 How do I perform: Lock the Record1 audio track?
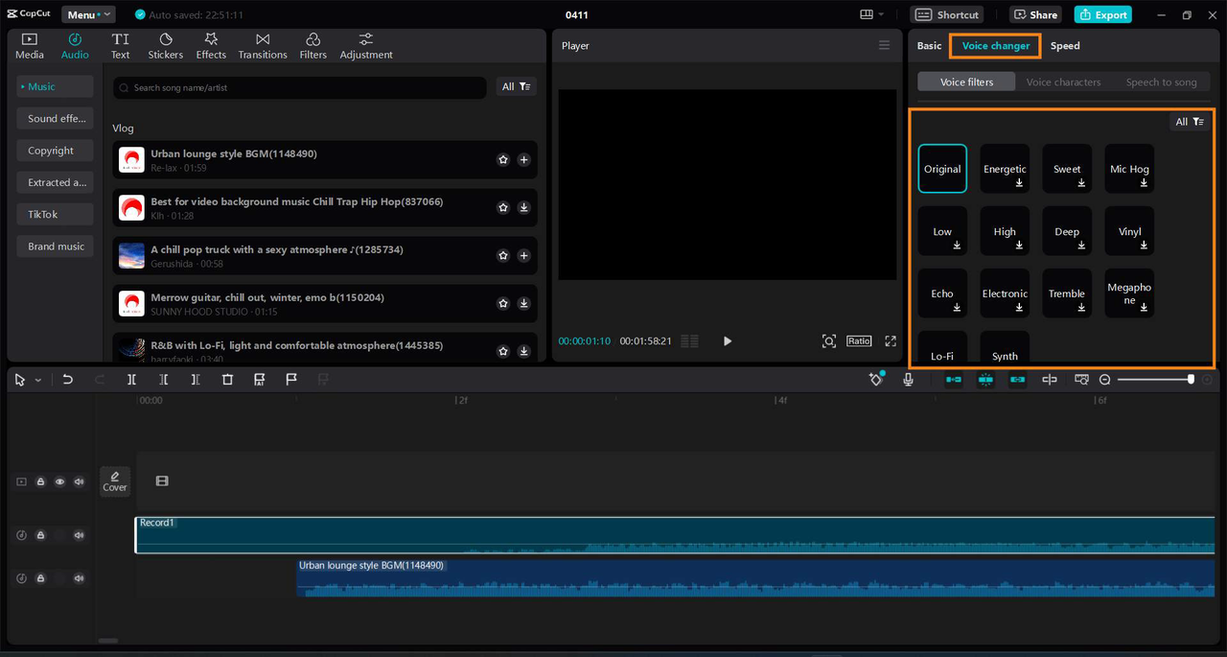pyautogui.click(x=40, y=535)
